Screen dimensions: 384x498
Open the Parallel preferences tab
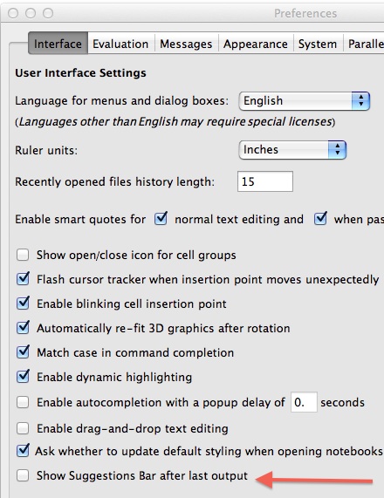point(364,44)
